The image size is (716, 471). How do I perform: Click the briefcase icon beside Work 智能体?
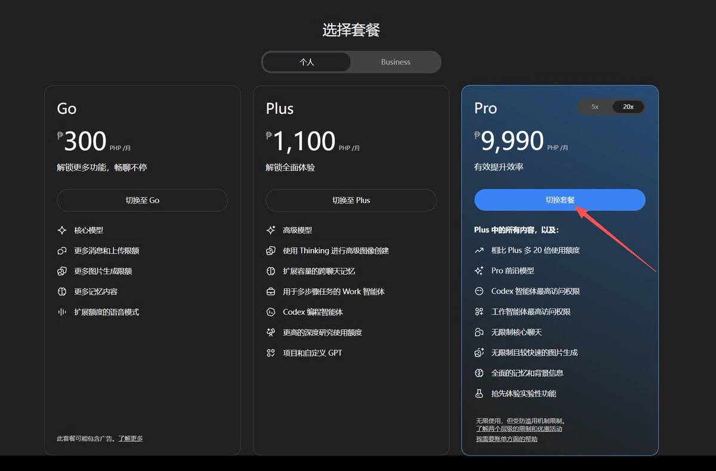[270, 292]
